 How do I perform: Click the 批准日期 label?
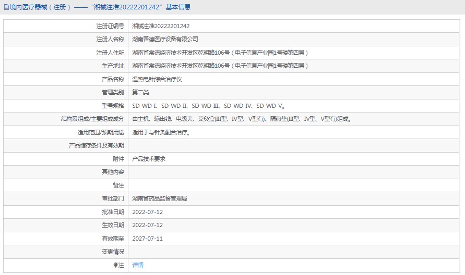[113, 212]
